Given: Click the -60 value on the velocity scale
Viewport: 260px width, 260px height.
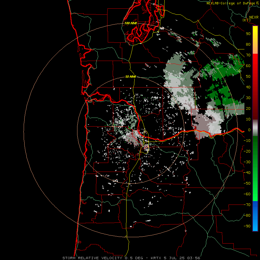Looking at the screenshot, I should 247,194.
